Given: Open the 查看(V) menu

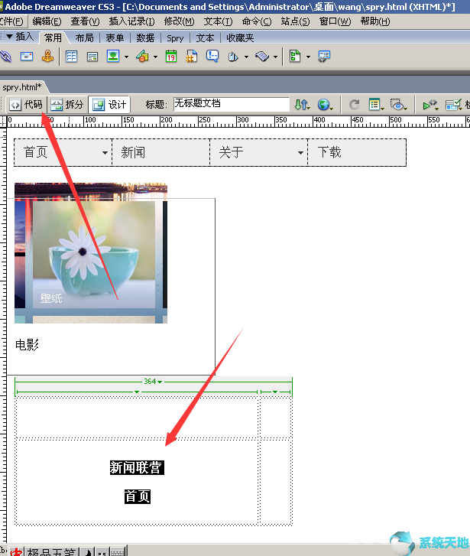Looking at the screenshot, I should pos(85,21).
